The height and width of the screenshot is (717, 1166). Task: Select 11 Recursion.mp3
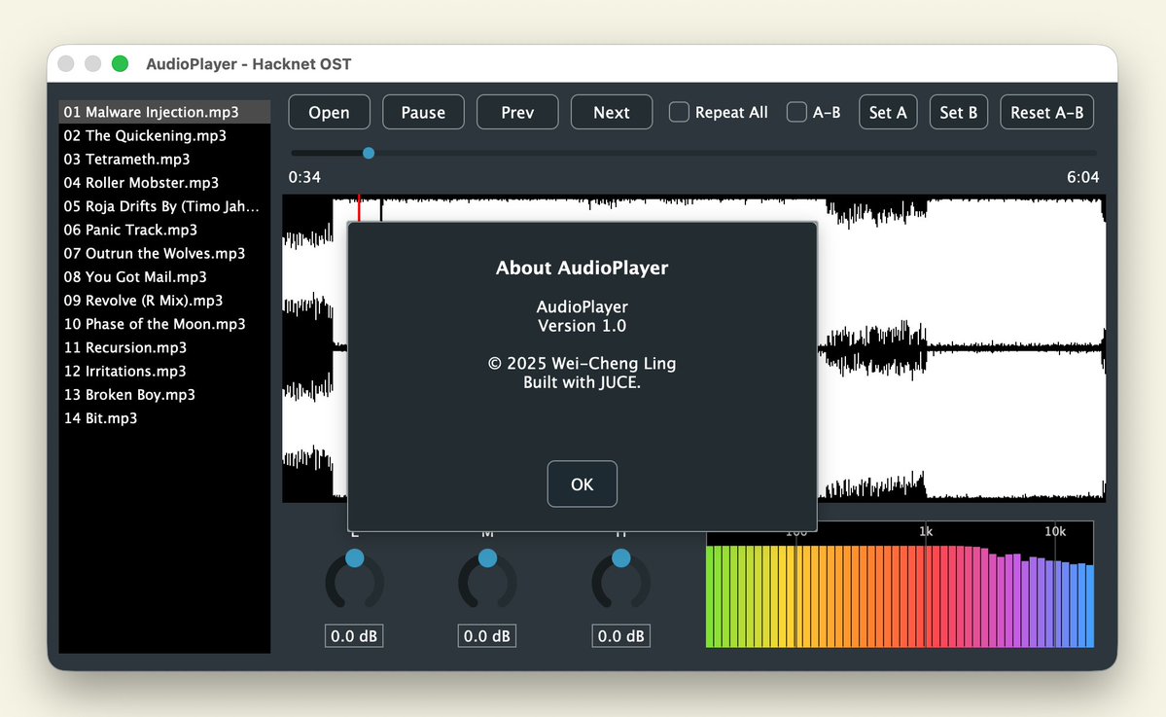coord(164,347)
